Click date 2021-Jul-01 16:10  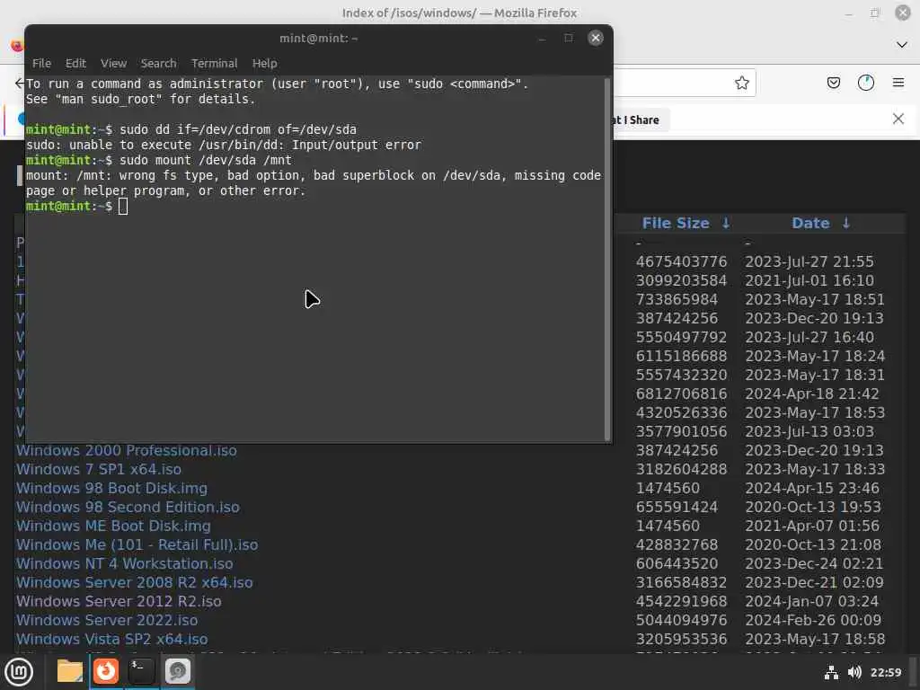tap(809, 280)
